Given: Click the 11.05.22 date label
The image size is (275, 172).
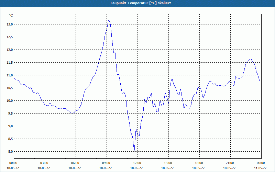Looking at the screenshot, I should [x=260, y=168].
